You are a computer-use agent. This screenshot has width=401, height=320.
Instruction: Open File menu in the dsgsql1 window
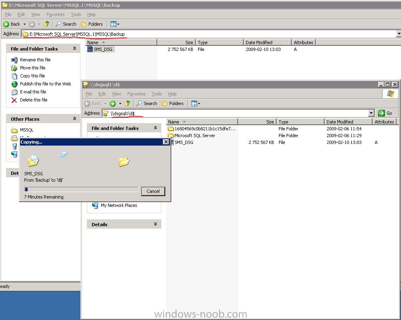click(89, 94)
